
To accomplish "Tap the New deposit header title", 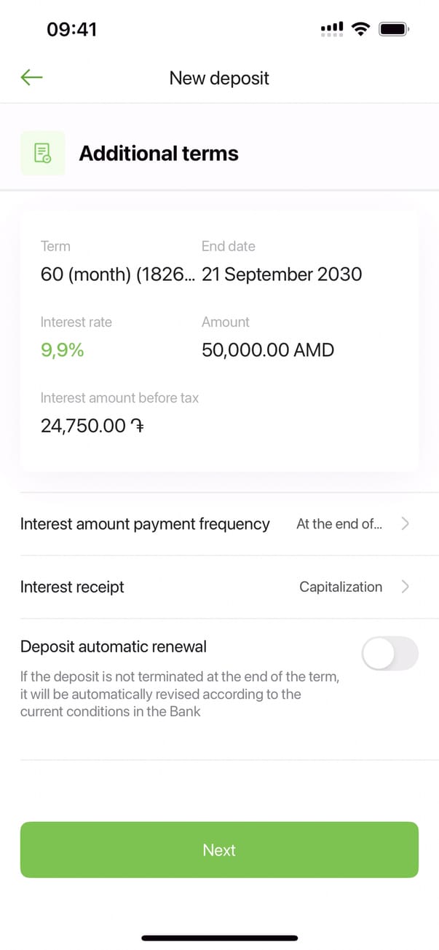I will (x=219, y=78).
